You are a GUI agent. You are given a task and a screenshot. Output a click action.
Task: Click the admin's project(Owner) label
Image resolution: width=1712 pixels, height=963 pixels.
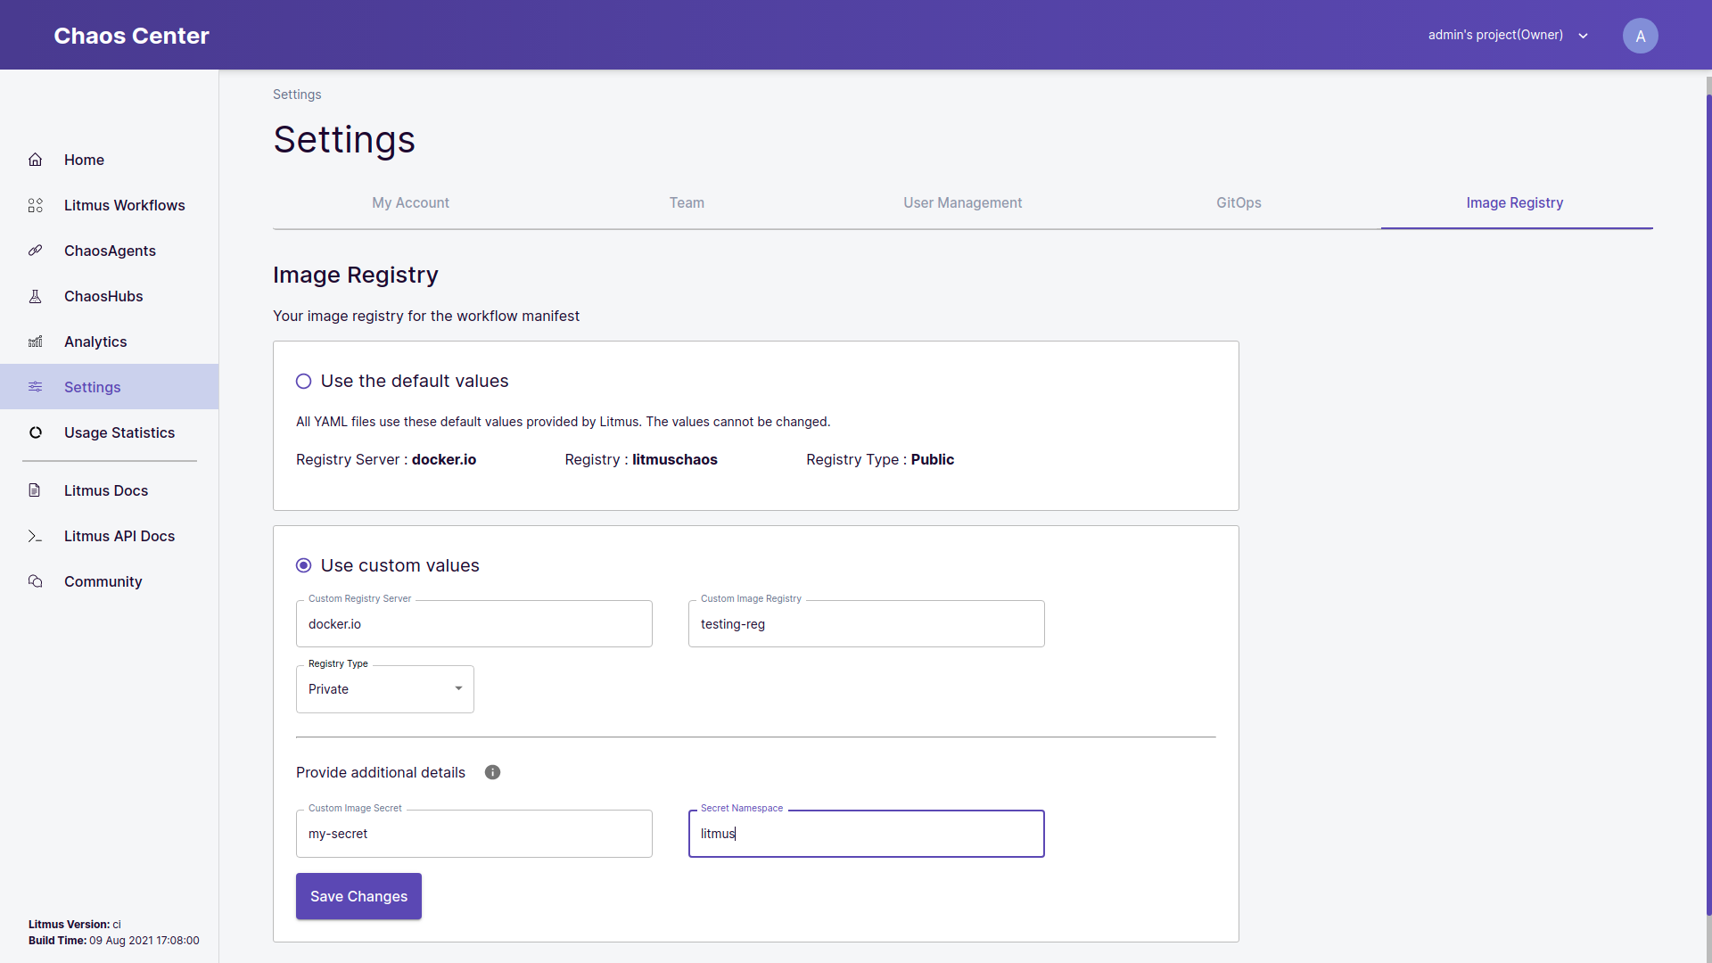(1495, 35)
